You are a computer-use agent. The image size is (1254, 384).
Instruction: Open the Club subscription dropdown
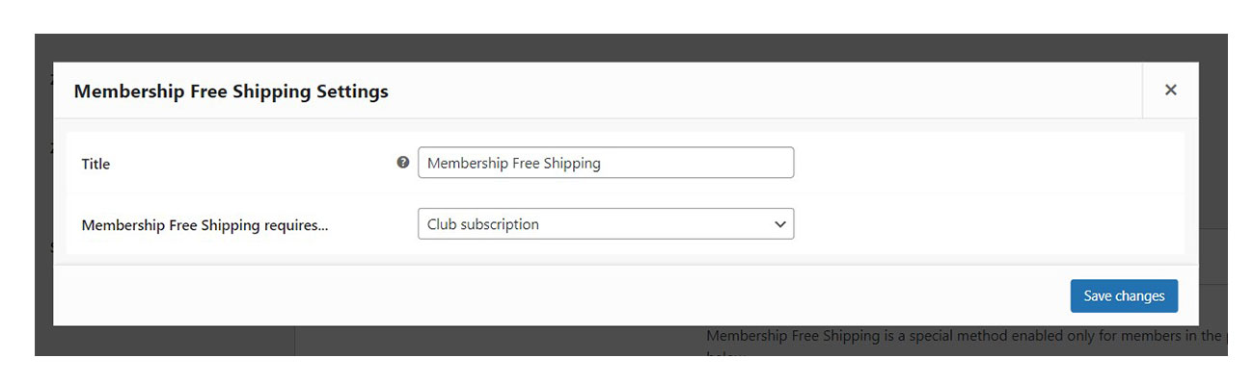pos(606,224)
